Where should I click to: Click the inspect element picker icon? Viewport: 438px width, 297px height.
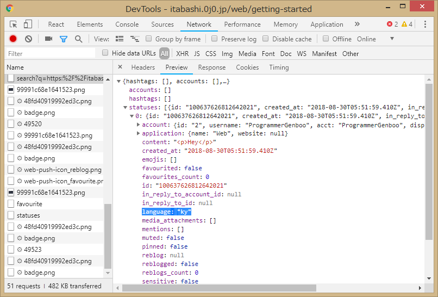pos(14,24)
